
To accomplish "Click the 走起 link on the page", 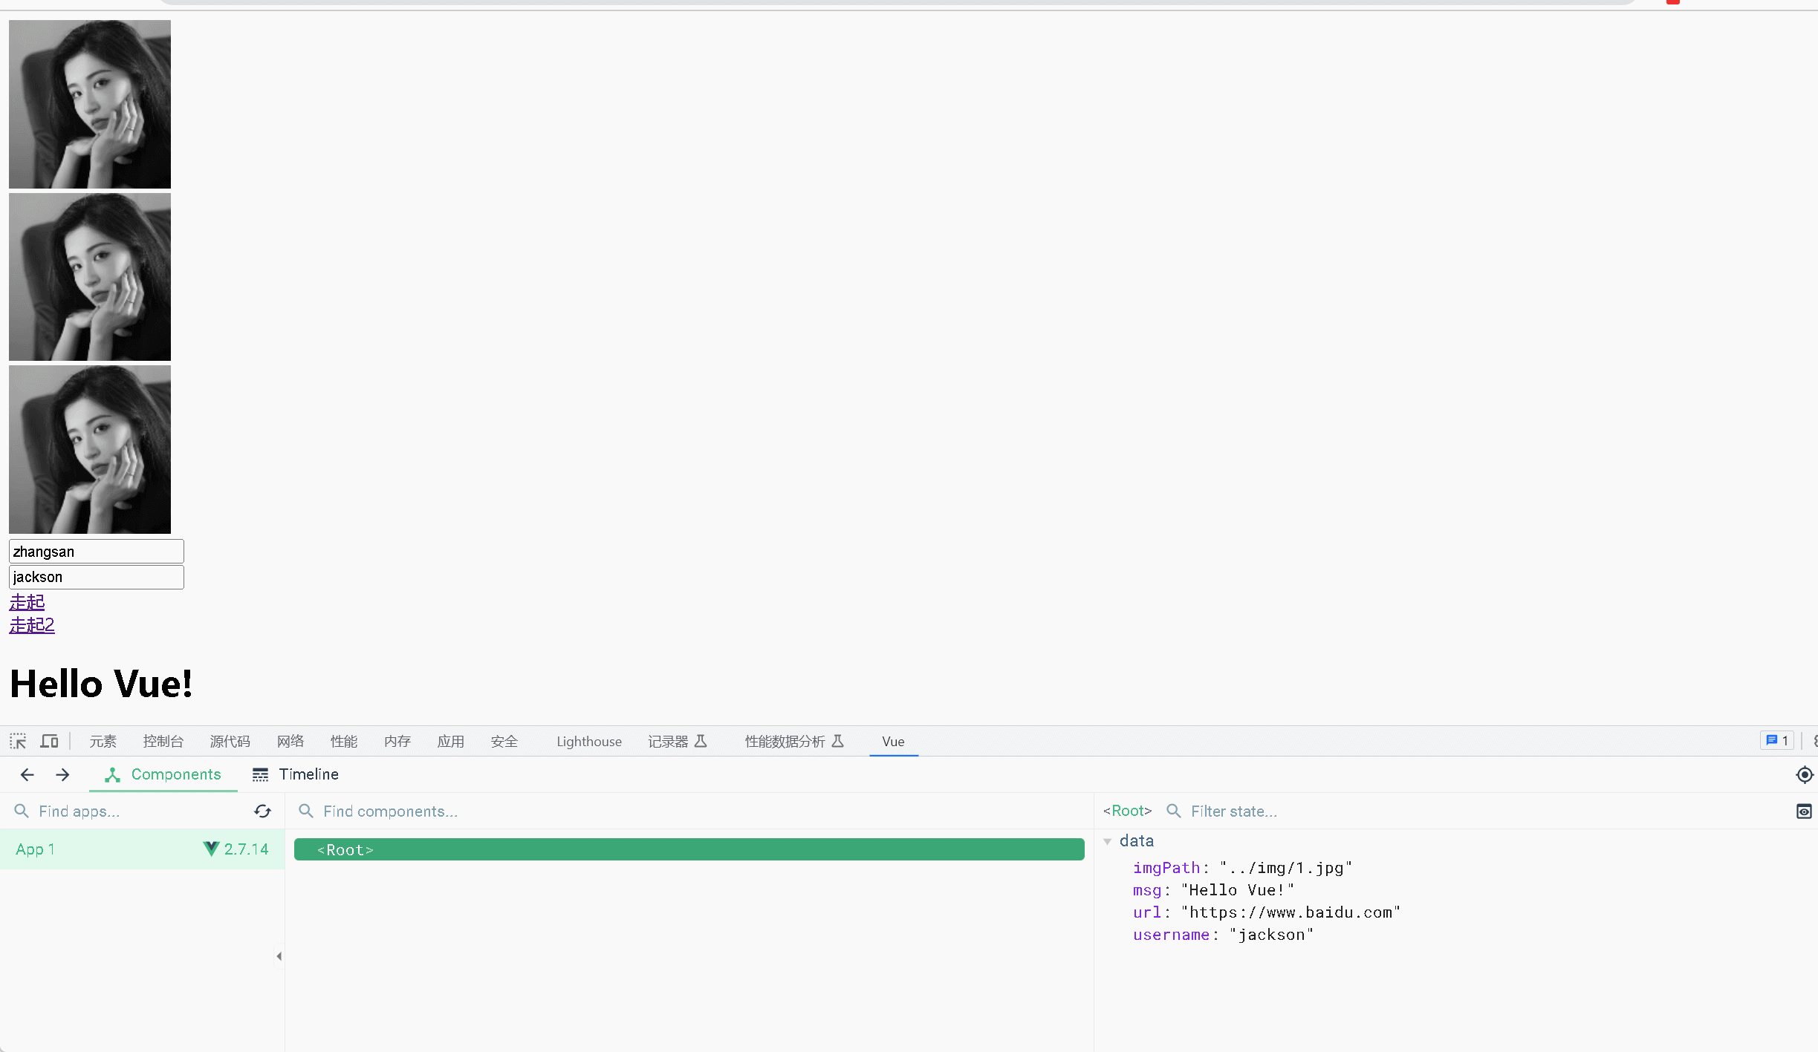I will click(25, 602).
